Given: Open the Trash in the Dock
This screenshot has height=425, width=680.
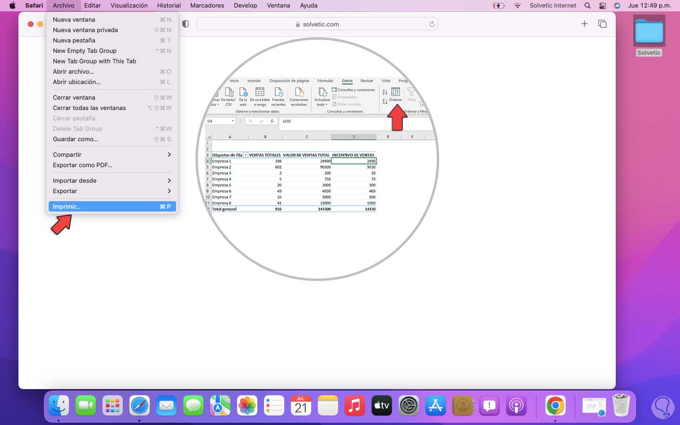Looking at the screenshot, I should point(621,406).
